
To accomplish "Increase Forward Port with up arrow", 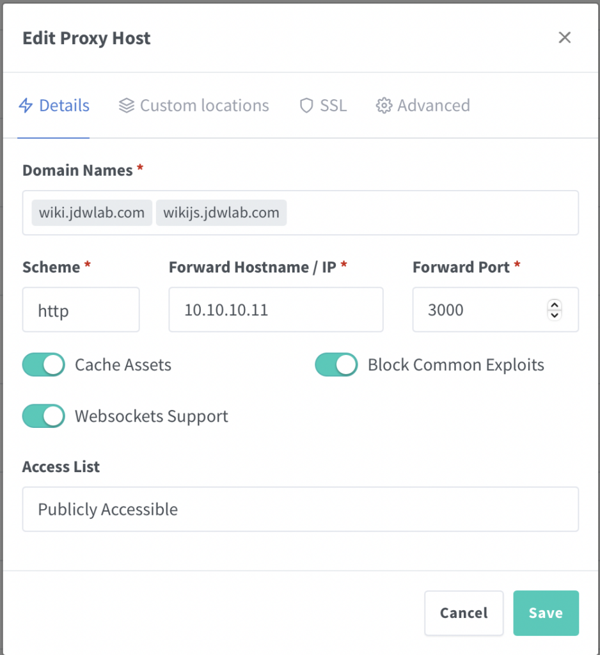I will pyautogui.click(x=555, y=305).
